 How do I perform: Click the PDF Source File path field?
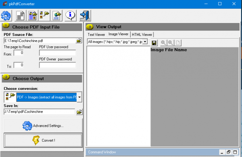point(40,41)
